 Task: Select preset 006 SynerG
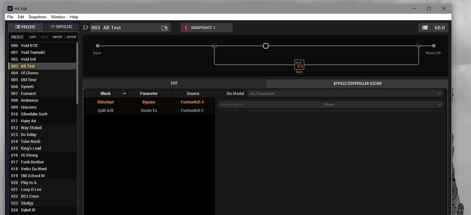(x=42, y=87)
